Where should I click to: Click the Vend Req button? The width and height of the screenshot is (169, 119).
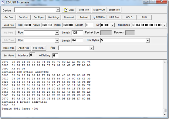tap(9, 25)
